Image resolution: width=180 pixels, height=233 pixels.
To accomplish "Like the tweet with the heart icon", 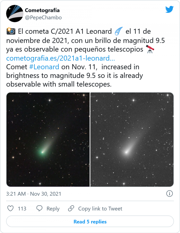I will pos(10,209).
